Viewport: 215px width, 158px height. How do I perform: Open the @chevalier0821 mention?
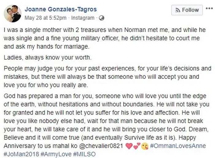click(x=101, y=146)
